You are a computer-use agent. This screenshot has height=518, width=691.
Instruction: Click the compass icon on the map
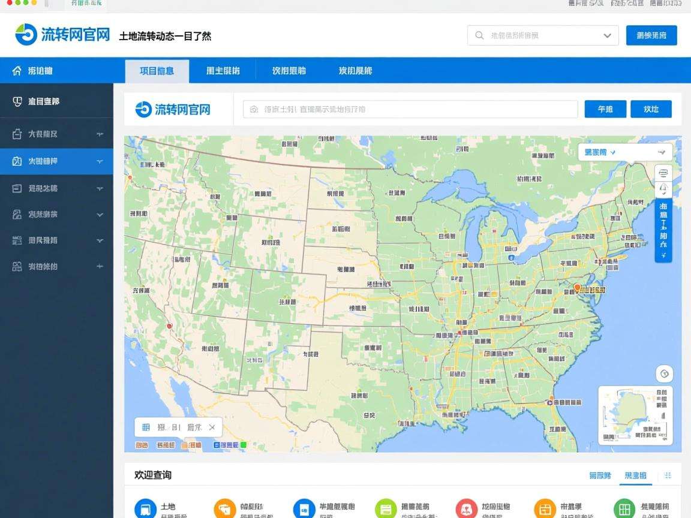664,374
